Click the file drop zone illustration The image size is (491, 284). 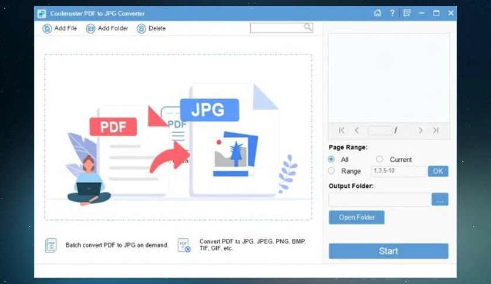pyautogui.click(x=178, y=137)
